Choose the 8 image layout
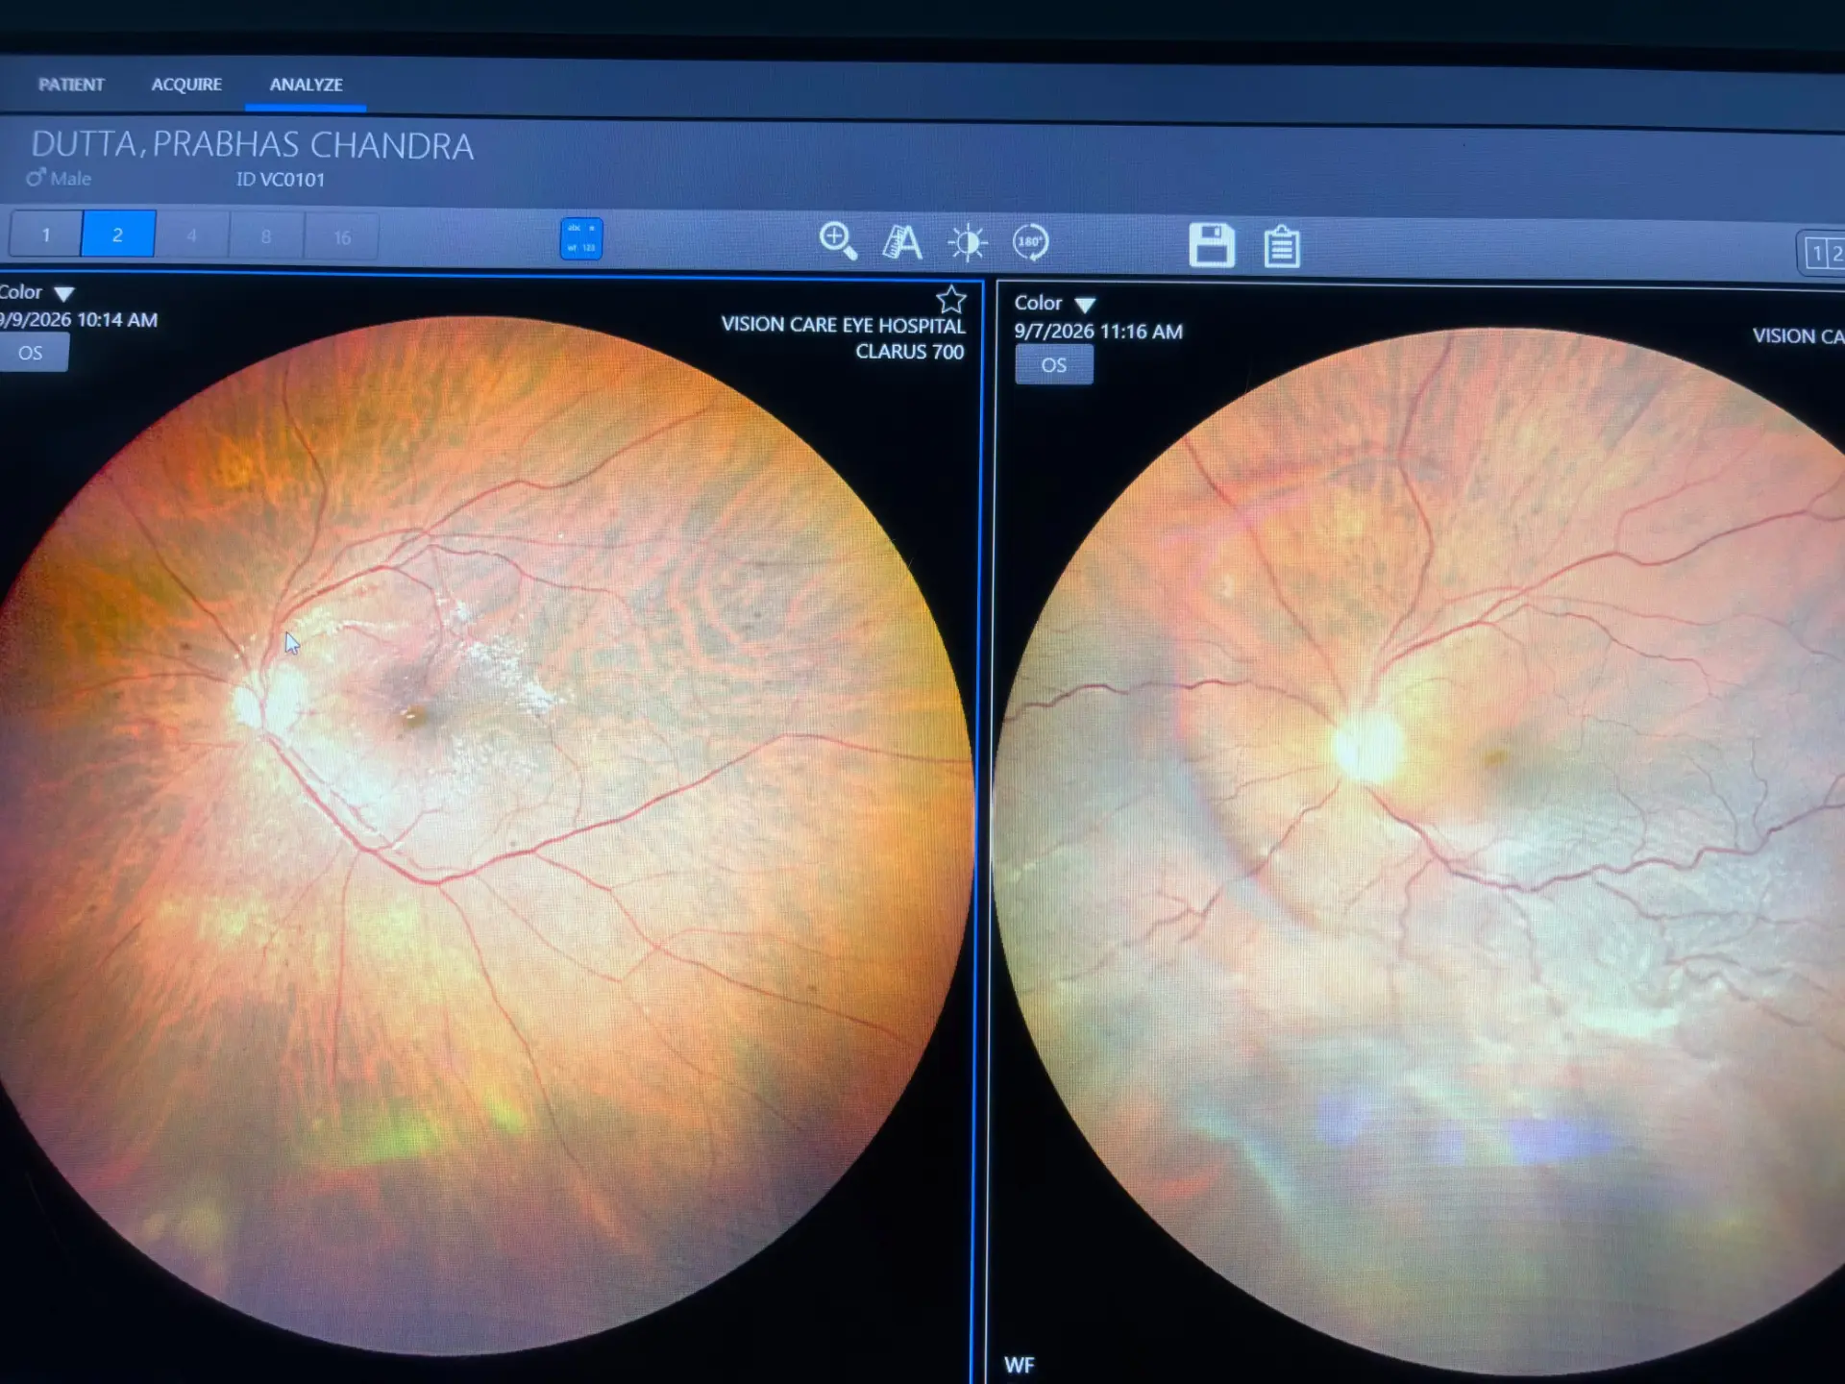Image resolution: width=1845 pixels, height=1384 pixels. (x=266, y=236)
